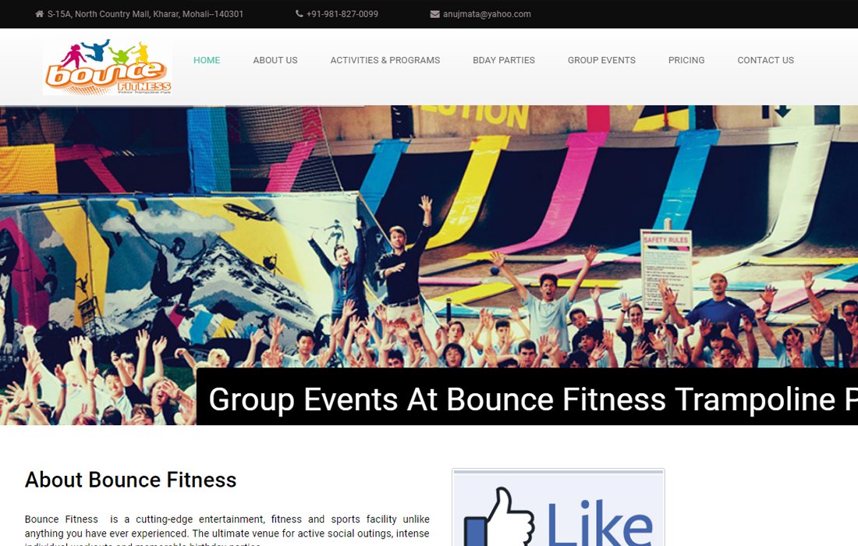Screen dimensions: 858x546
Task: Click the envelope email icon
Action: (x=435, y=14)
